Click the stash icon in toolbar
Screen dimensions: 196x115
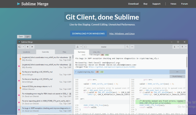78,47
